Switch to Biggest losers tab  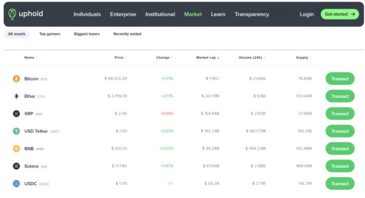(87, 34)
